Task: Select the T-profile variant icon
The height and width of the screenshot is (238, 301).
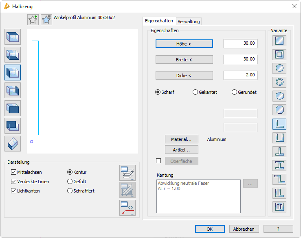Action: (279, 151)
